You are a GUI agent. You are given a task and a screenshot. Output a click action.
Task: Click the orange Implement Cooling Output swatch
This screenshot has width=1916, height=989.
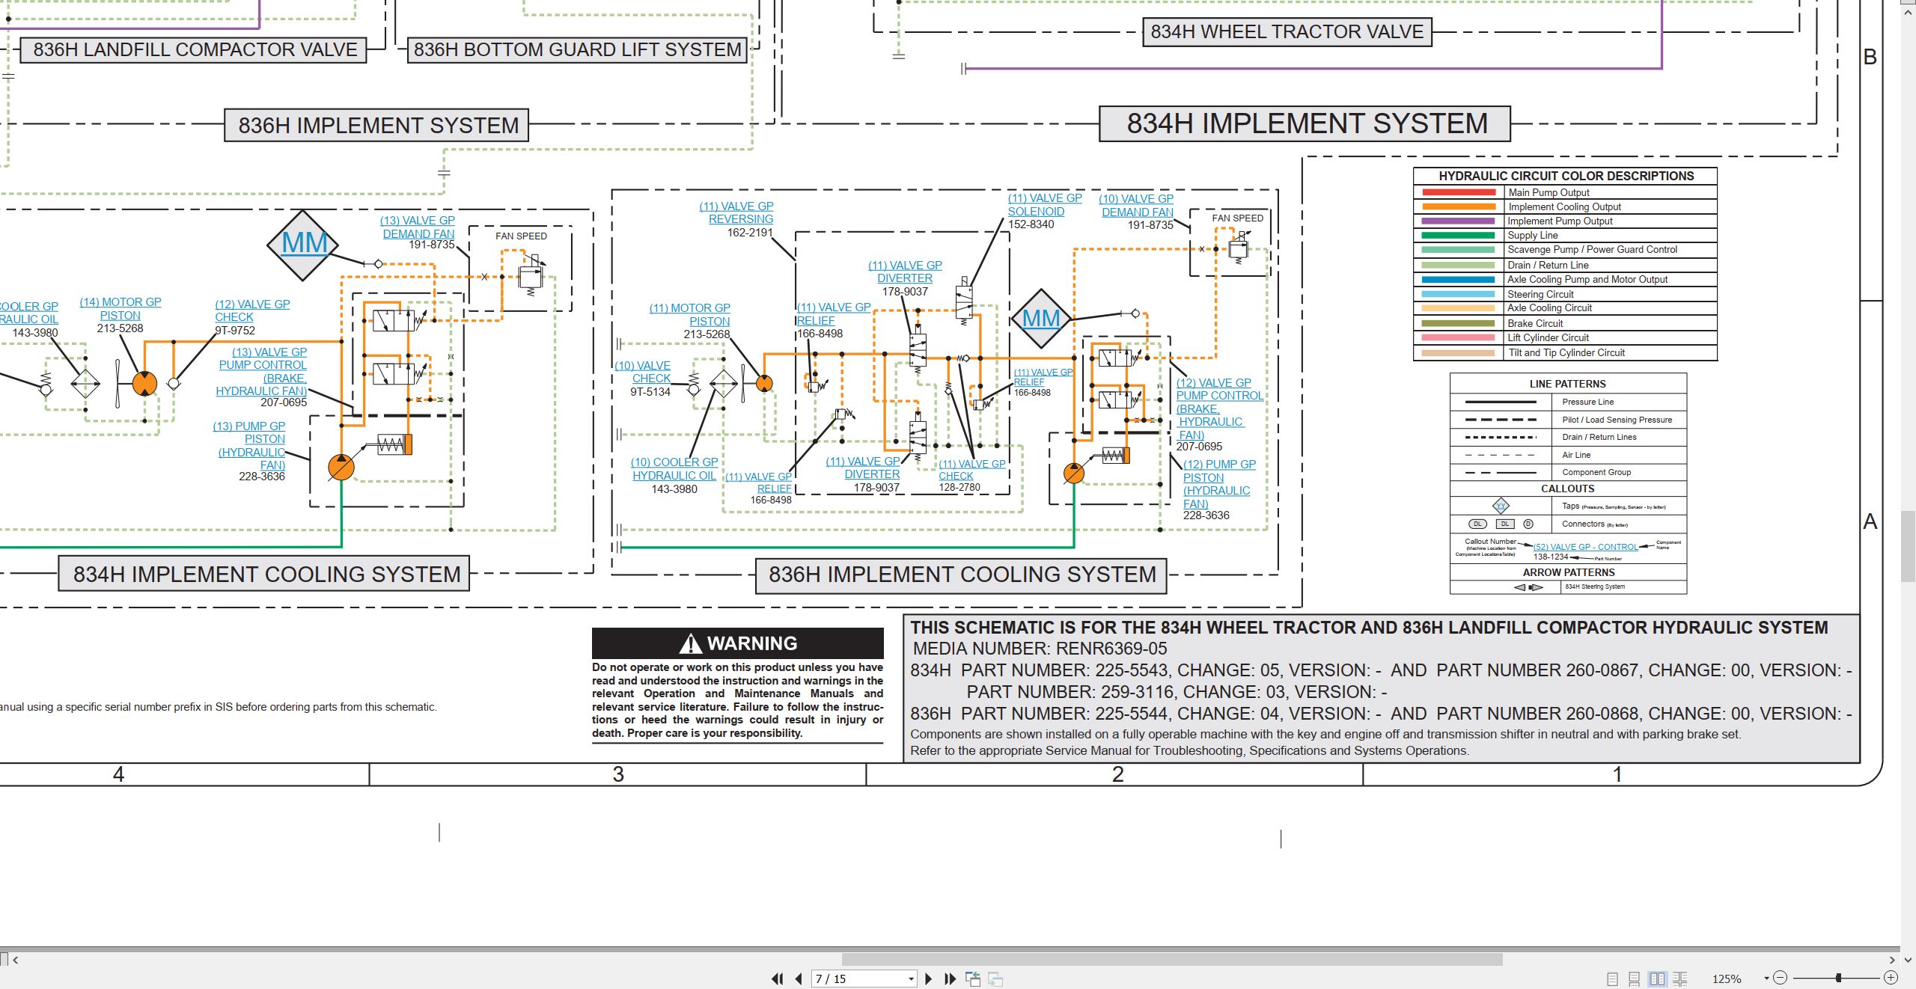point(1459,206)
